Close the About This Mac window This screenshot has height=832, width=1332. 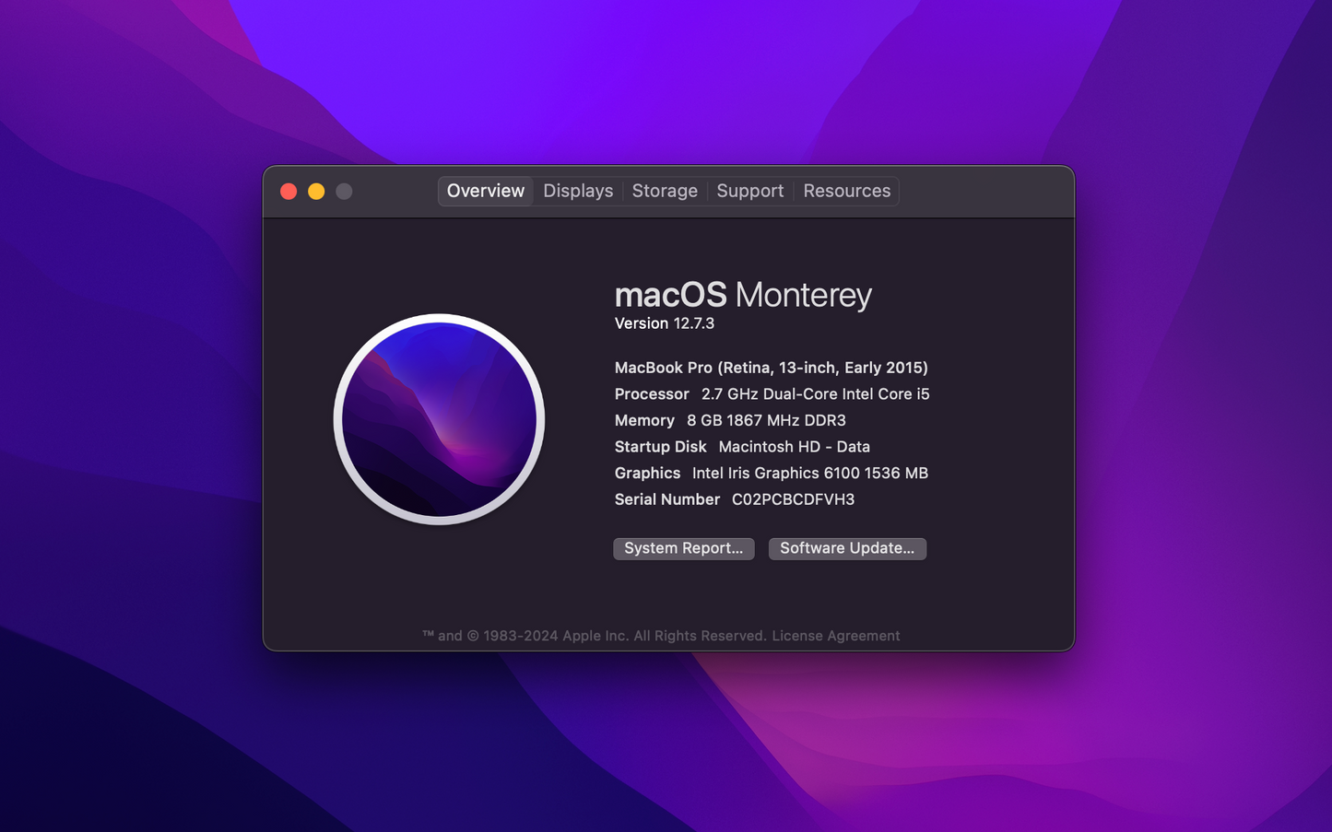(x=289, y=191)
